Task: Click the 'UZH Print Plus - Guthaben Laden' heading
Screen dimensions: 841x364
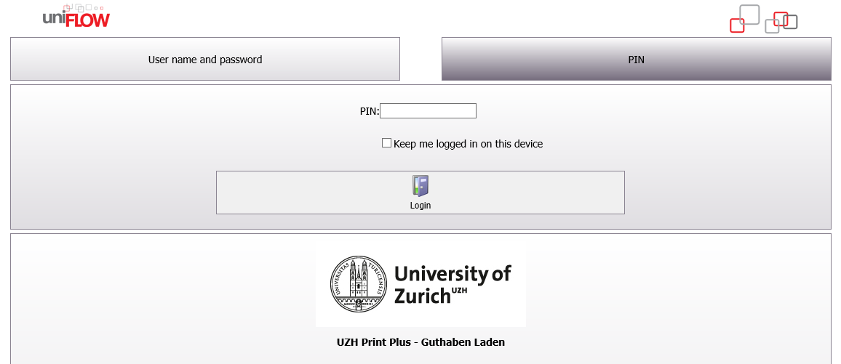Action: (x=420, y=341)
